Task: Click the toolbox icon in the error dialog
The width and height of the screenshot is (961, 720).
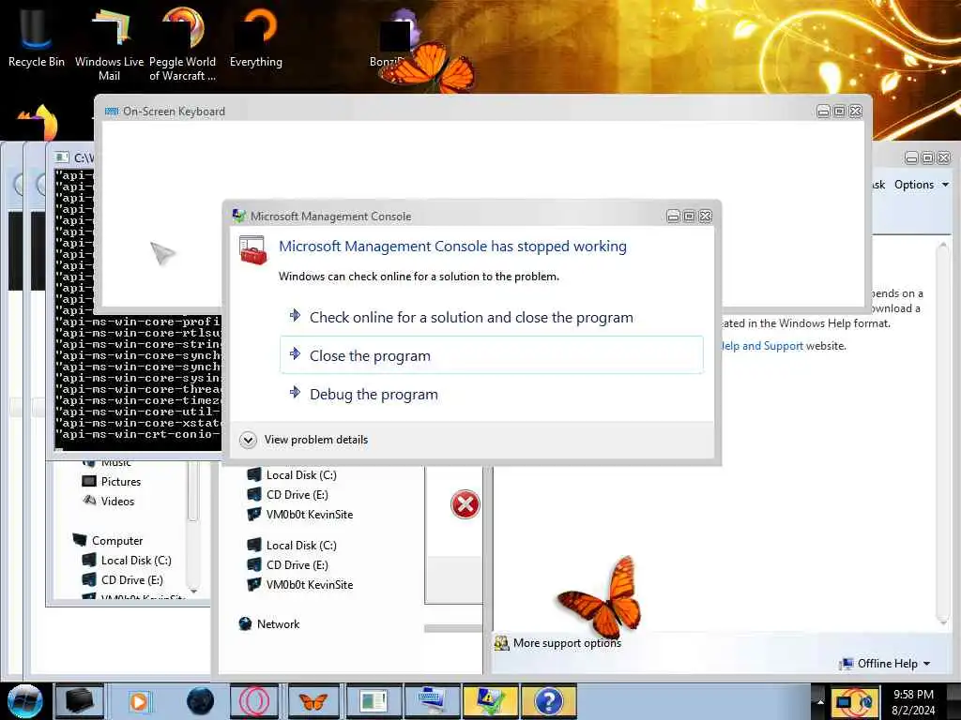Action: click(253, 250)
